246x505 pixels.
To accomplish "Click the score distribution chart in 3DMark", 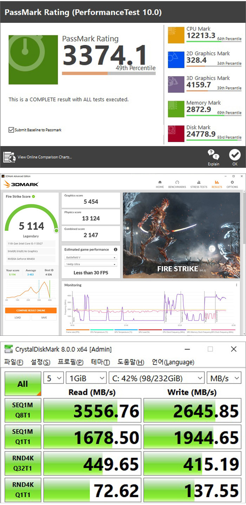I will [29, 290].
